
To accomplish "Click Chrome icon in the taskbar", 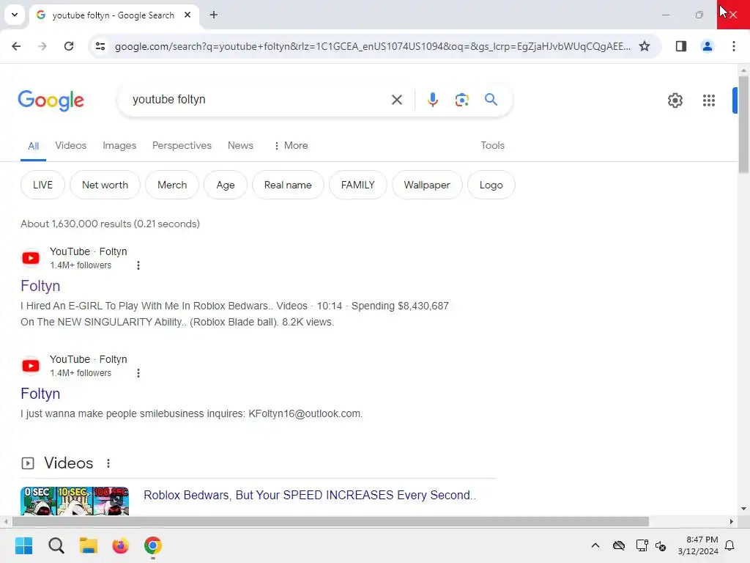I will [x=152, y=545].
